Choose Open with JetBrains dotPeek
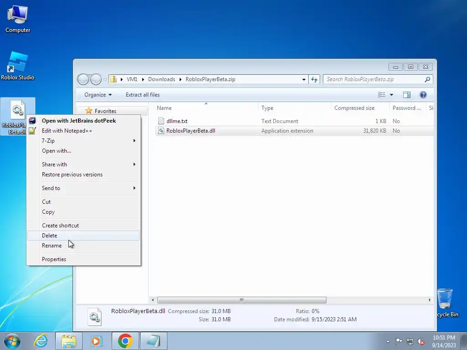467x350 pixels. [83, 120]
